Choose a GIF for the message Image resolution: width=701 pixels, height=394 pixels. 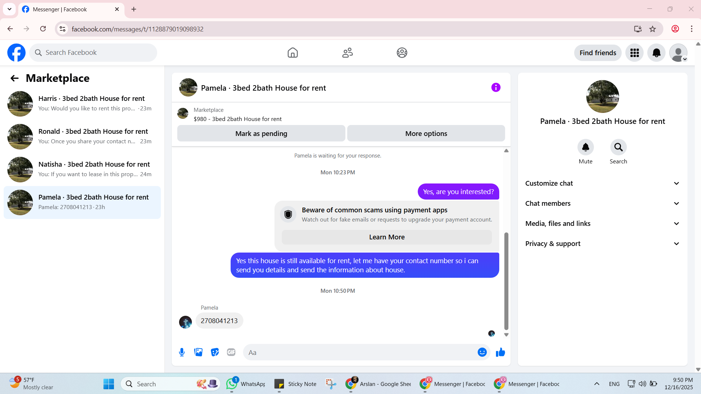click(x=231, y=352)
